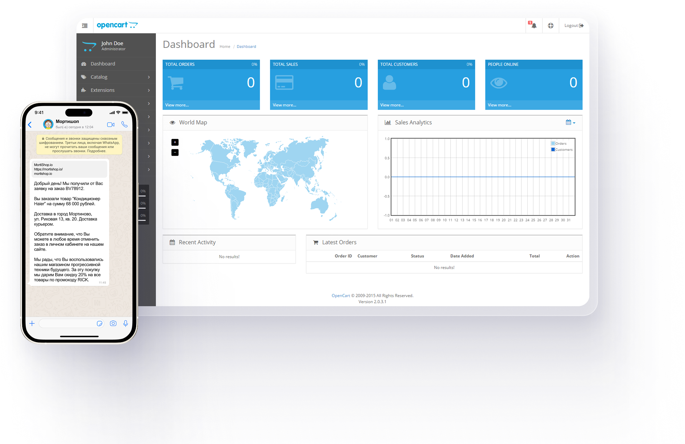685x444 pixels.
Task: Toggle the Orders legend swatch in chart
Action: tap(553, 144)
